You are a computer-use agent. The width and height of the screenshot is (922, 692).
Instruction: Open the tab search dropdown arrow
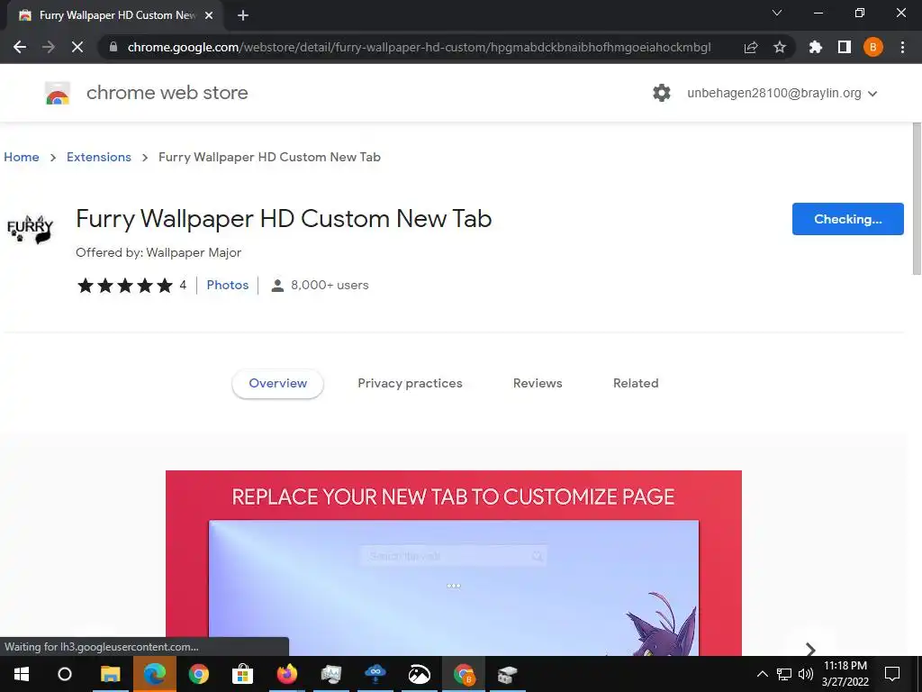click(x=777, y=13)
